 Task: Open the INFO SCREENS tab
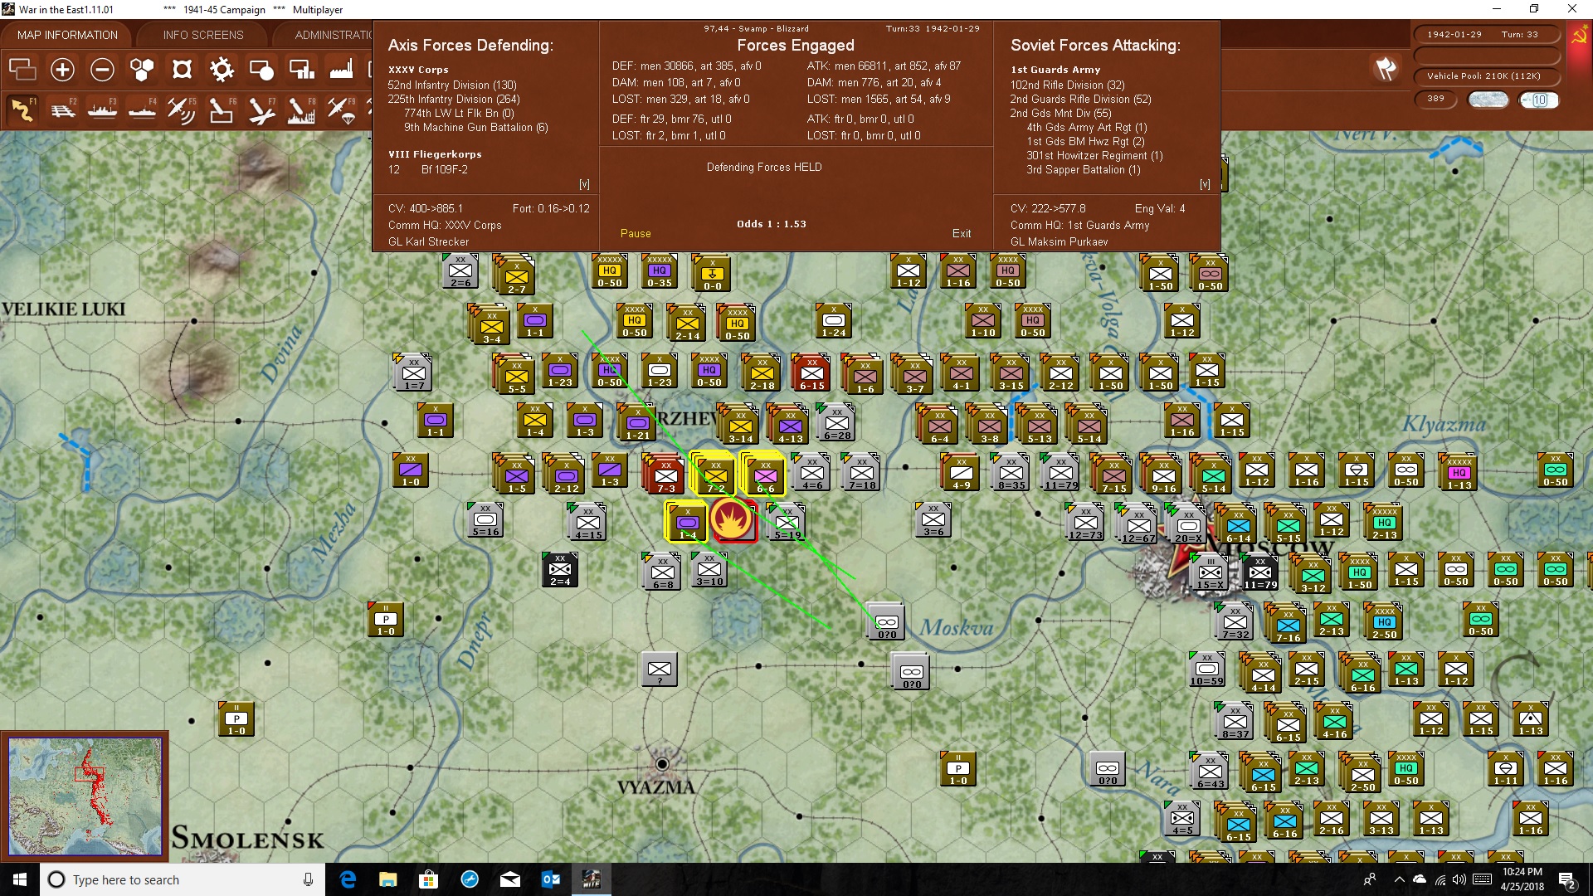point(203,35)
